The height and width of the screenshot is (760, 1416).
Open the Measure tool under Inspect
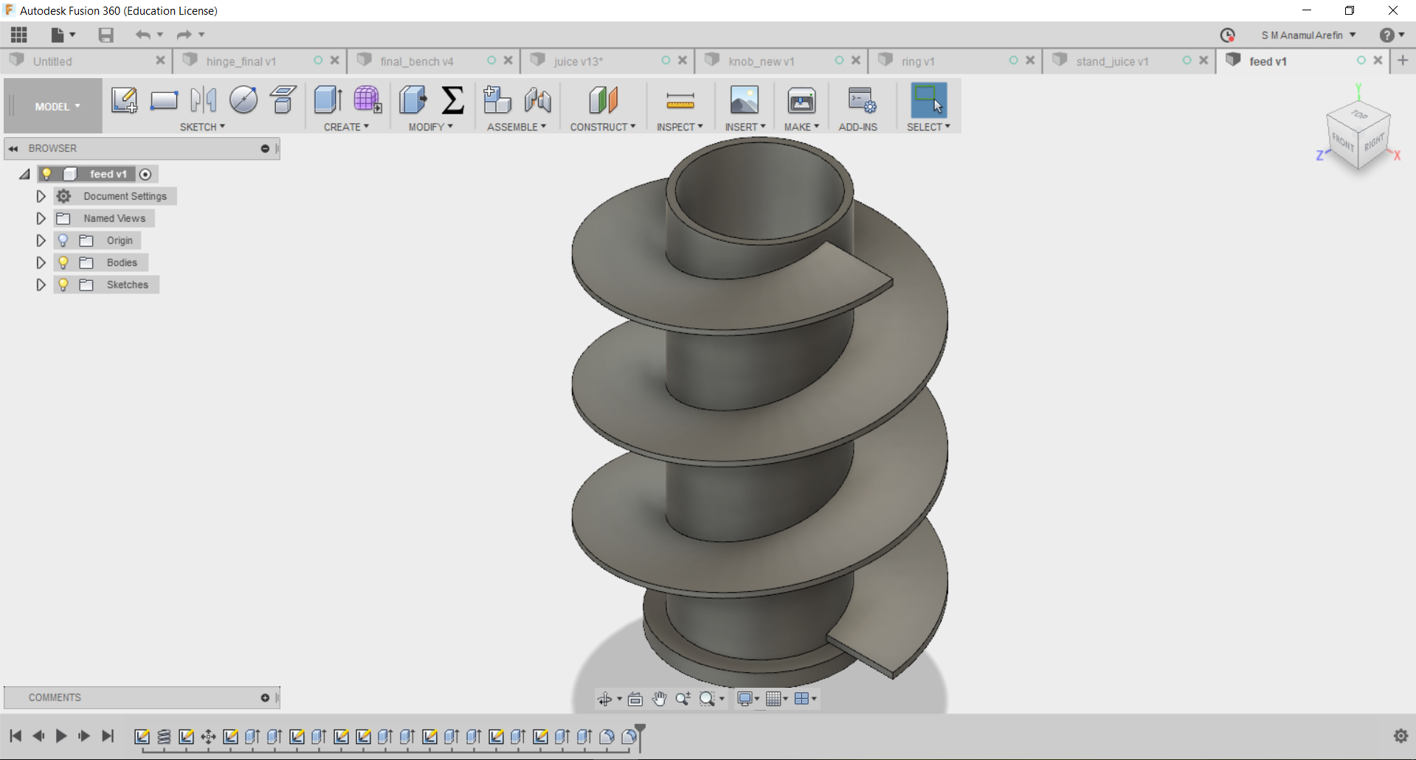tap(680, 100)
